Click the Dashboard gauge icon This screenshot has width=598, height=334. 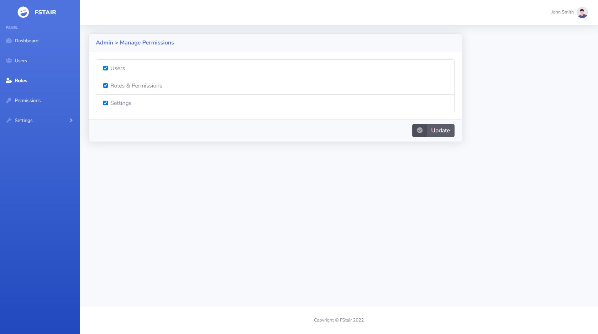coord(9,41)
